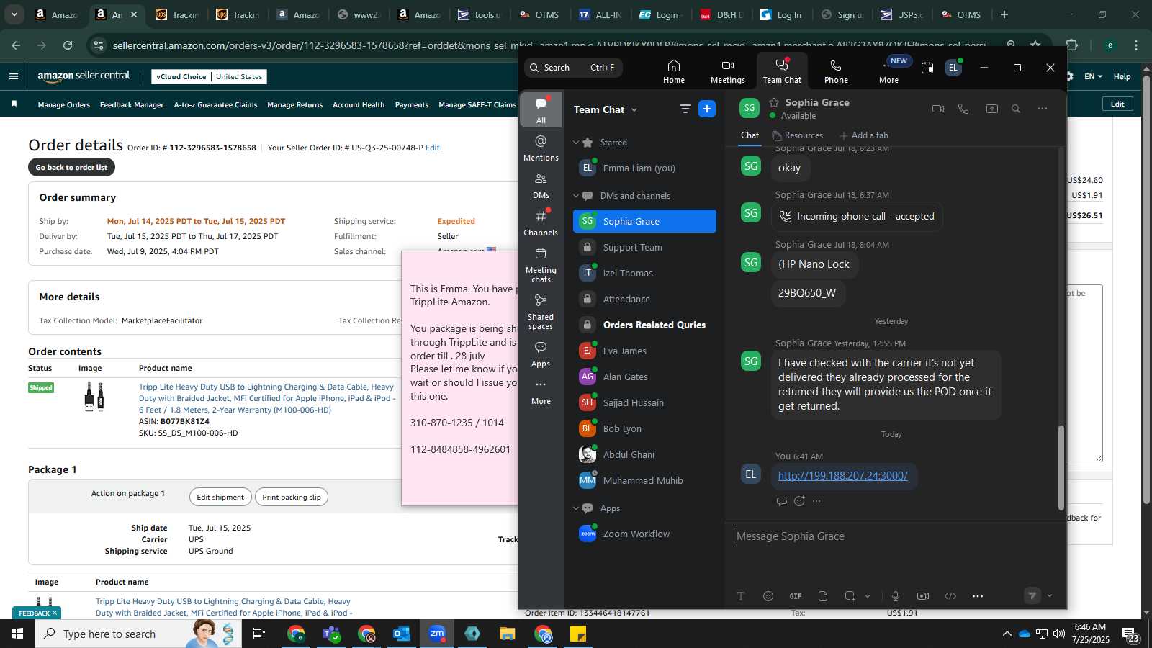The height and width of the screenshot is (648, 1152).
Task: Select Chat tab in conversation
Action: [x=750, y=135]
